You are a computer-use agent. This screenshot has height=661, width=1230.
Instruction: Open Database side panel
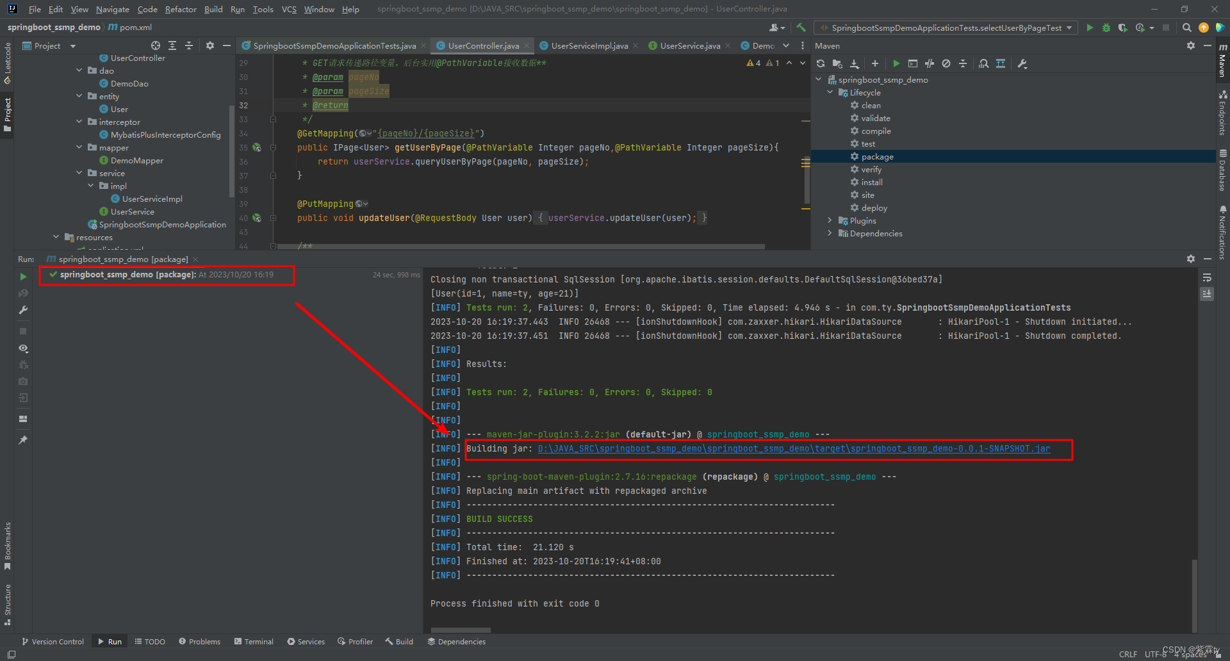tap(1223, 170)
